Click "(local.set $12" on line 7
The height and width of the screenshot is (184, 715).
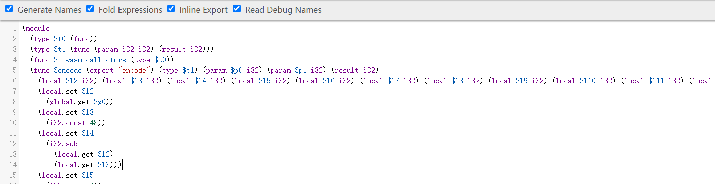click(66, 91)
